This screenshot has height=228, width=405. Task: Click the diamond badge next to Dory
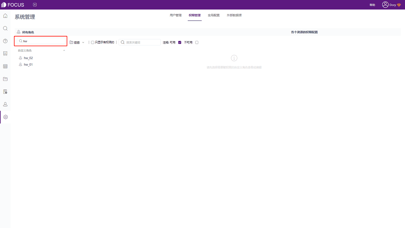tap(399, 5)
